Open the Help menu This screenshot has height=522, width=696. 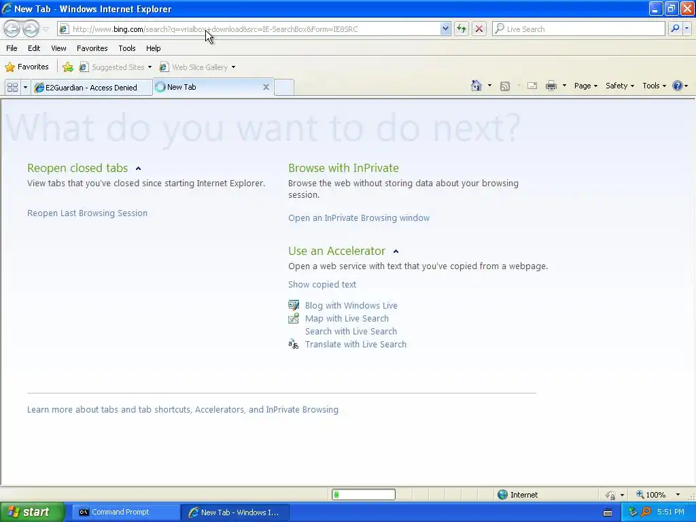pos(153,48)
